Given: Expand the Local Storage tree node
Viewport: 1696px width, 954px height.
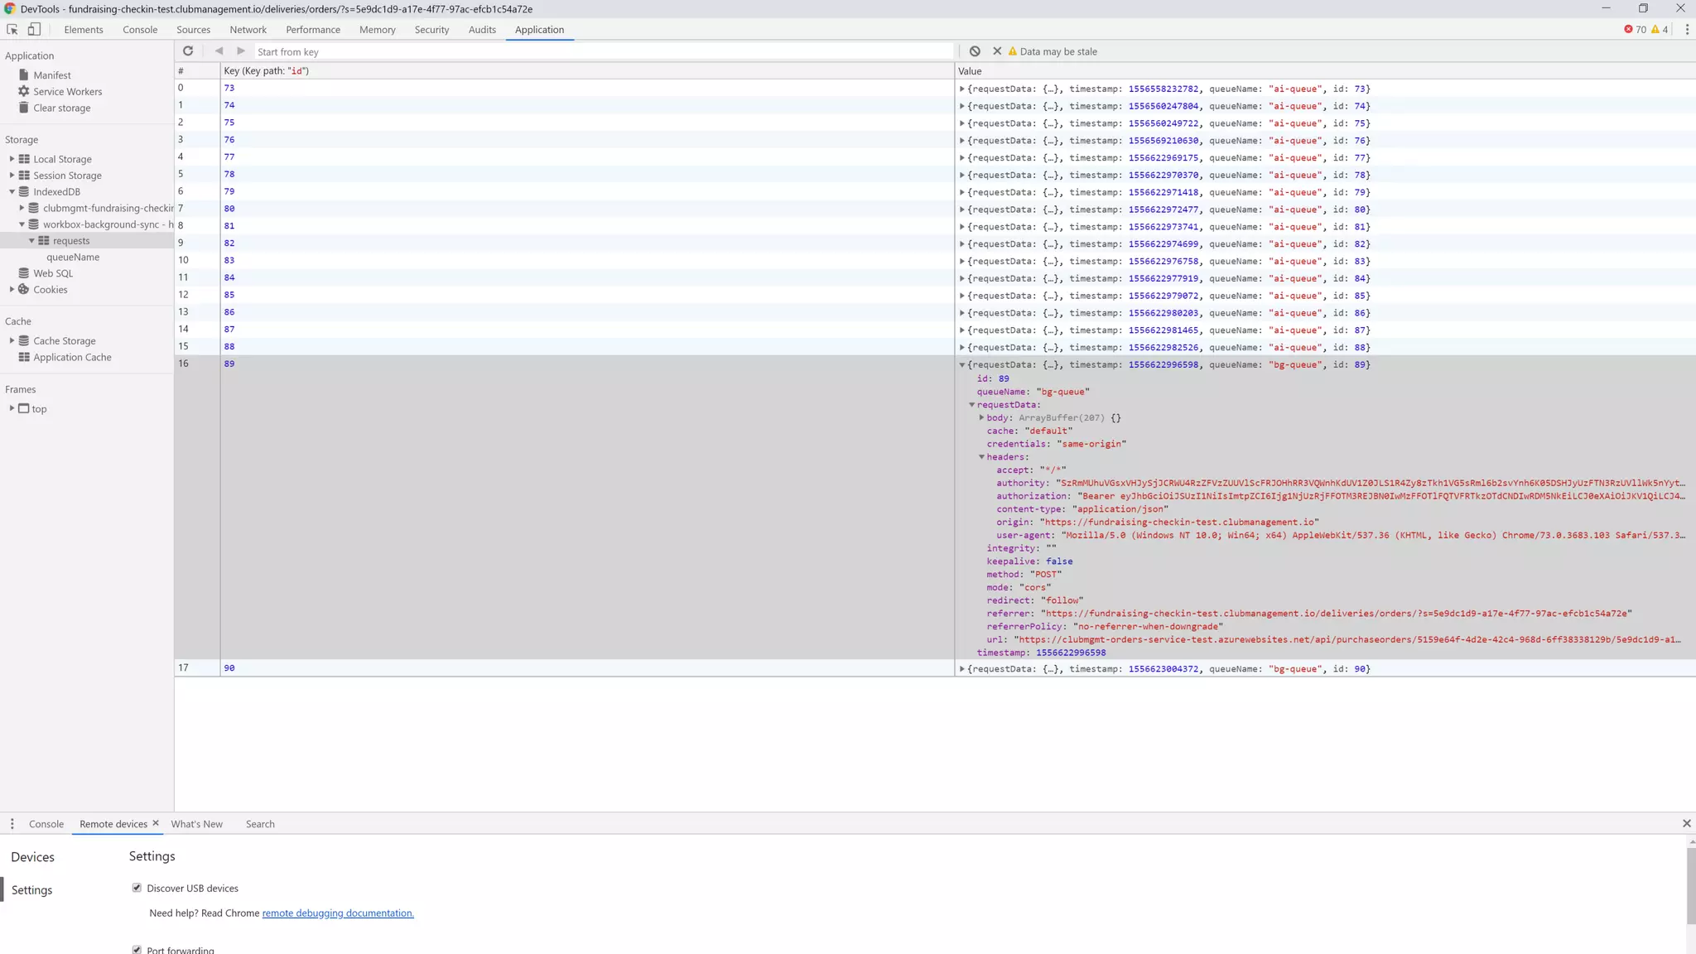Looking at the screenshot, I should tap(12, 159).
